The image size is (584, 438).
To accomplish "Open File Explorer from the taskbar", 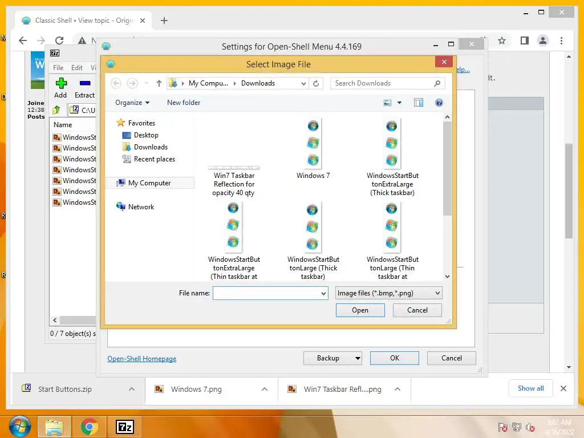I will tap(54, 427).
